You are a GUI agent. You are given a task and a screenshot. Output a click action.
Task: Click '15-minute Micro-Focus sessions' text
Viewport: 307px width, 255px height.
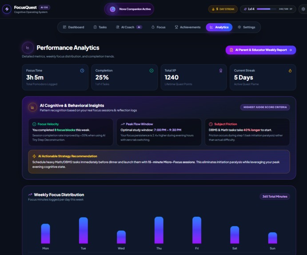click(171, 162)
